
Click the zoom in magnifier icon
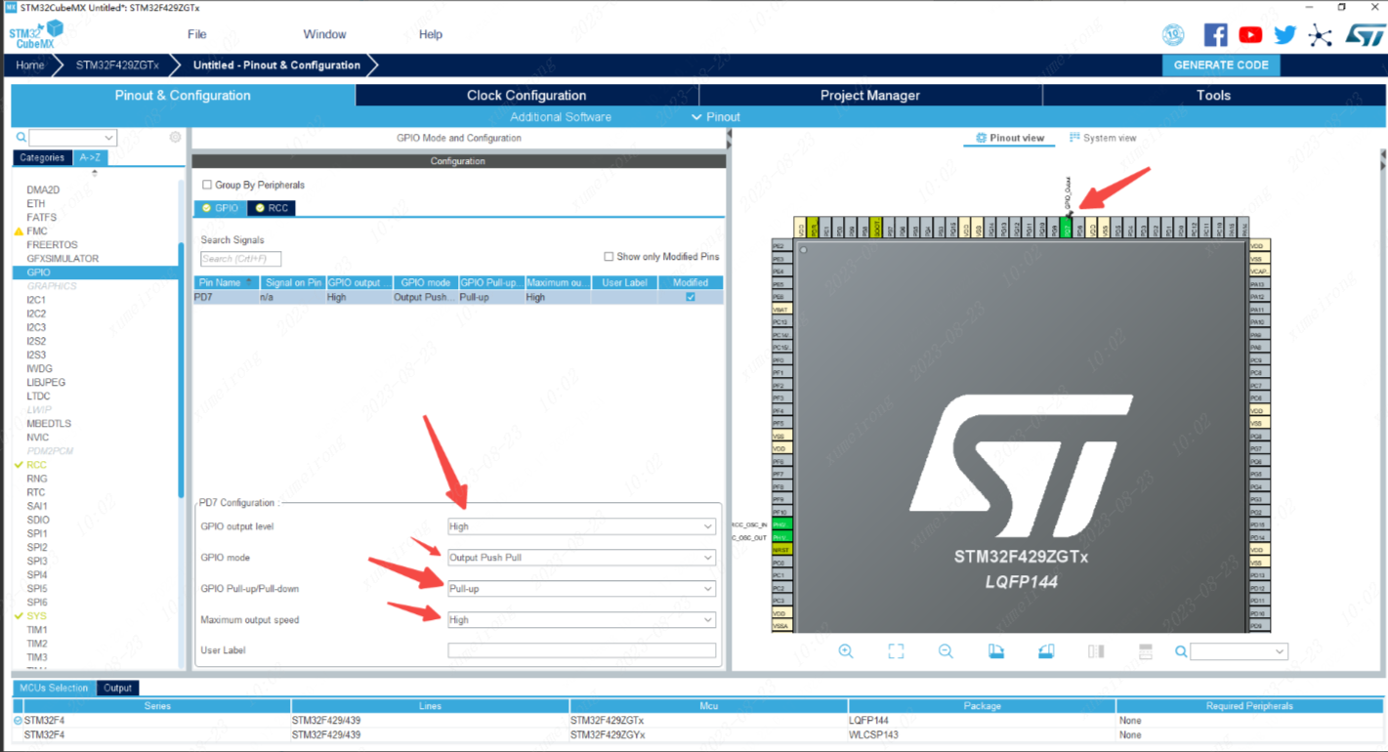pos(846,651)
